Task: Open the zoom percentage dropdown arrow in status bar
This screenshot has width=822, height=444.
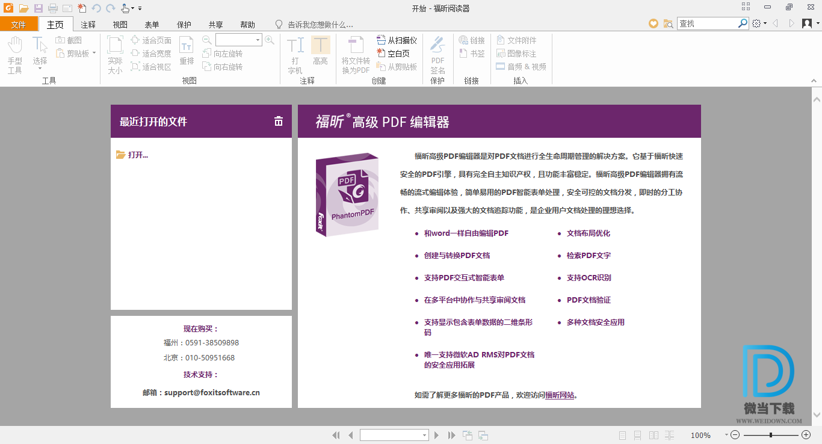Action: click(x=726, y=435)
